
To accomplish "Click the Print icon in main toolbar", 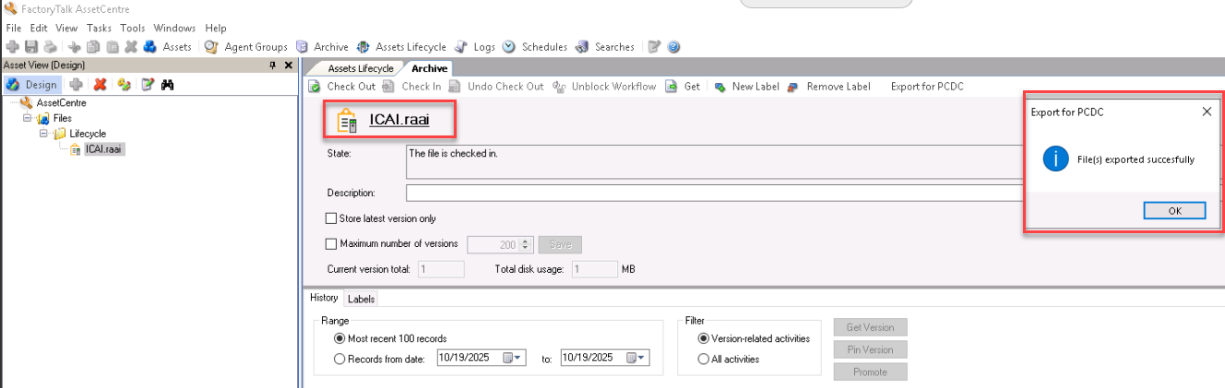I will tap(50, 47).
